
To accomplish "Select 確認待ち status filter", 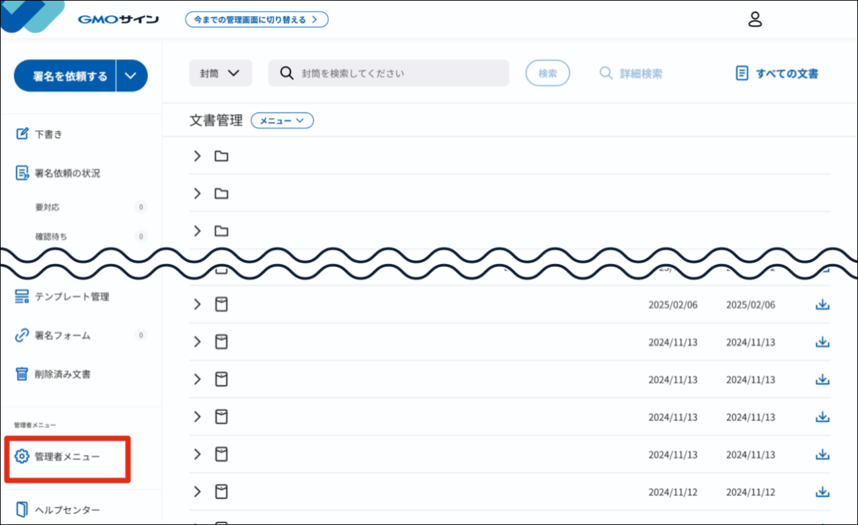I will (x=51, y=236).
